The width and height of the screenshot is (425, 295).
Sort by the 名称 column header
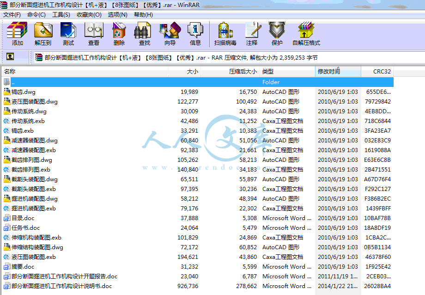85,71
